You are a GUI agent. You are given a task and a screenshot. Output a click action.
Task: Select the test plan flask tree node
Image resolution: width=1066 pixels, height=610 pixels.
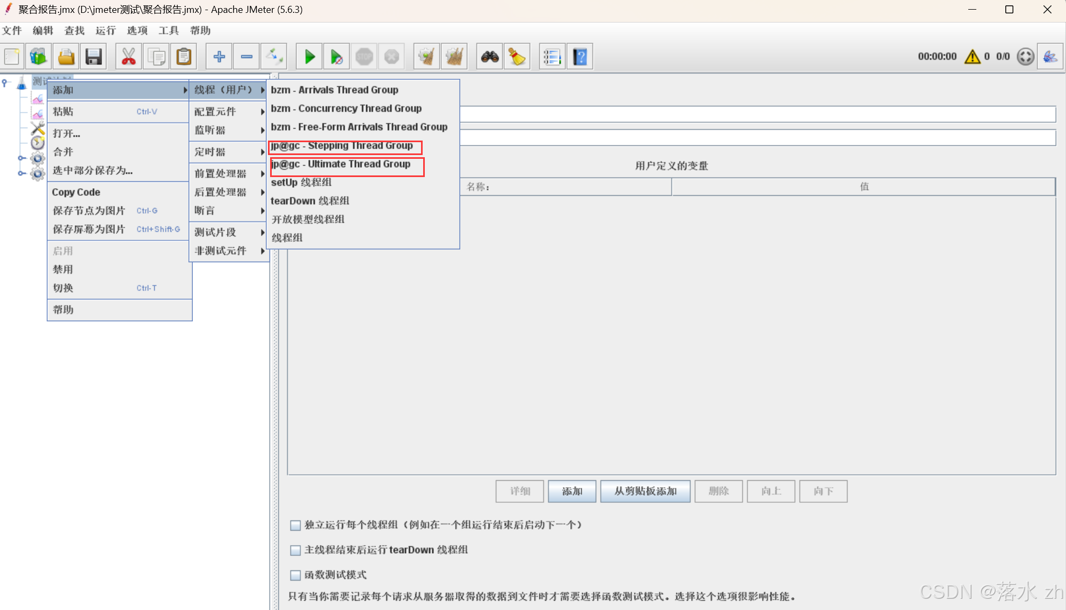(21, 83)
